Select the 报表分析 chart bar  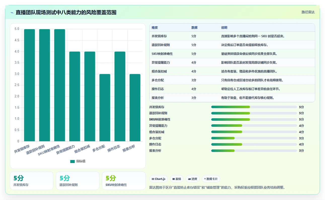tap(135, 108)
